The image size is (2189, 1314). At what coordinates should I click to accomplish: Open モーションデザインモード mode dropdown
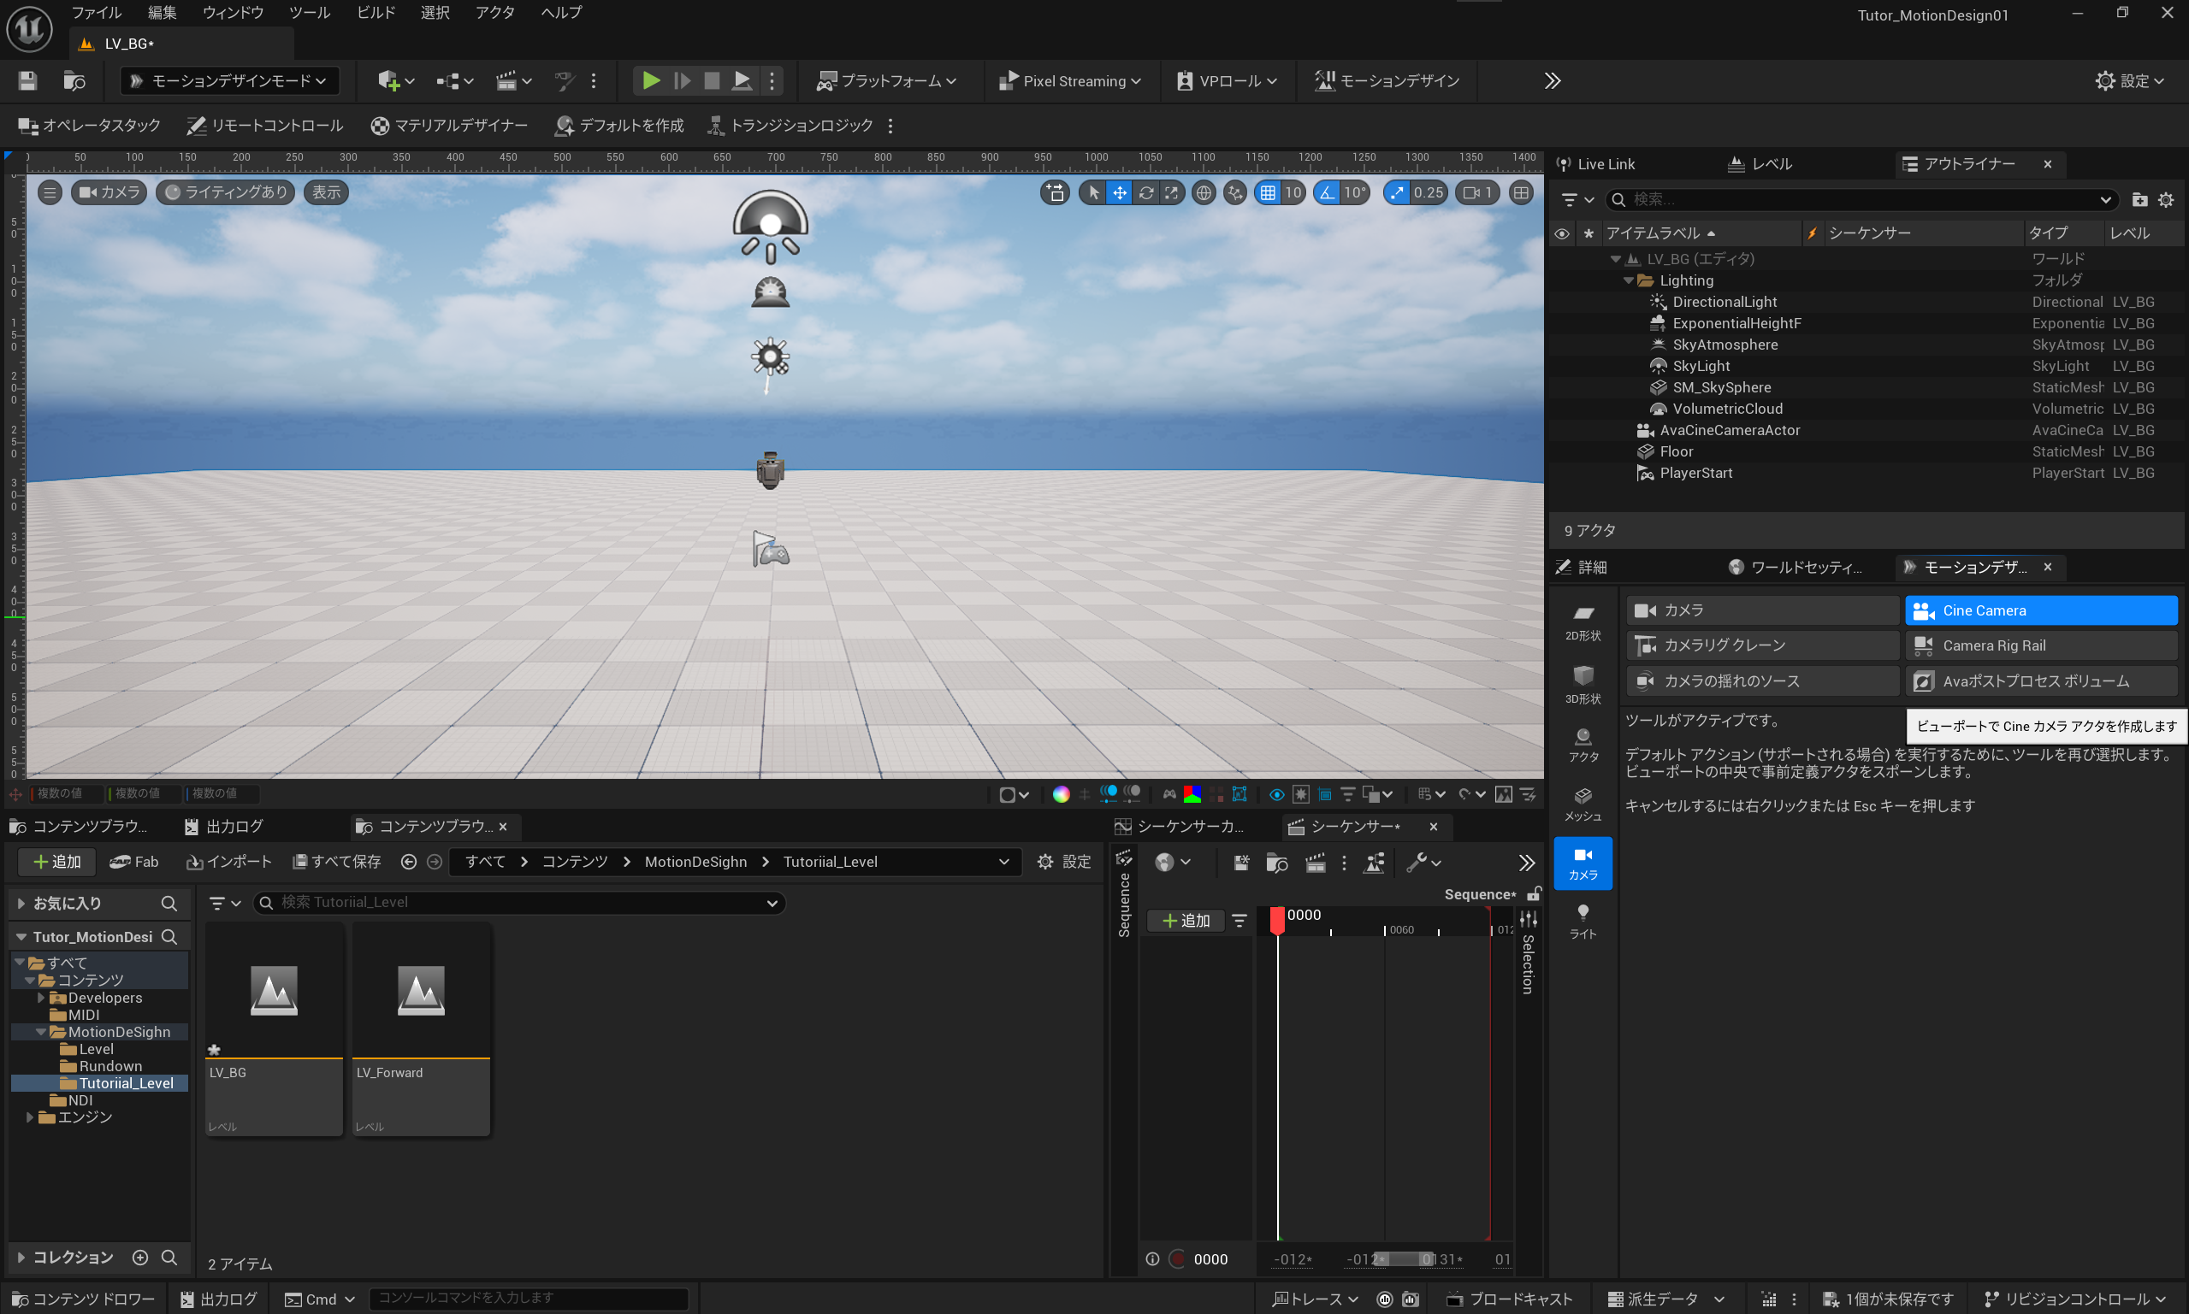[x=229, y=80]
